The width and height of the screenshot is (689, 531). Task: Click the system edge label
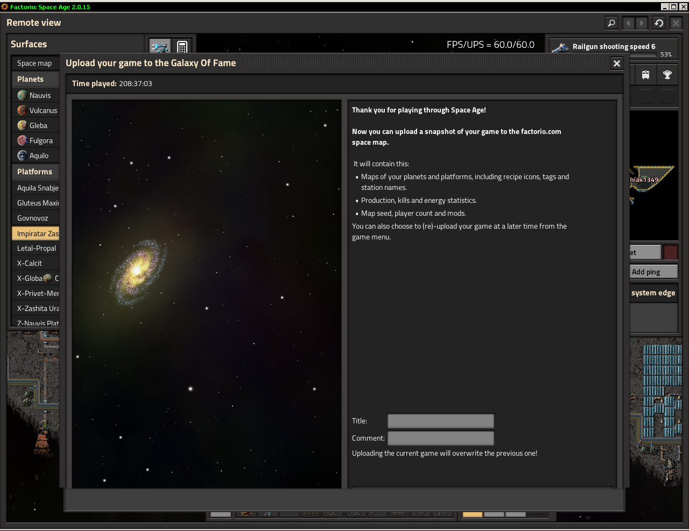(653, 293)
